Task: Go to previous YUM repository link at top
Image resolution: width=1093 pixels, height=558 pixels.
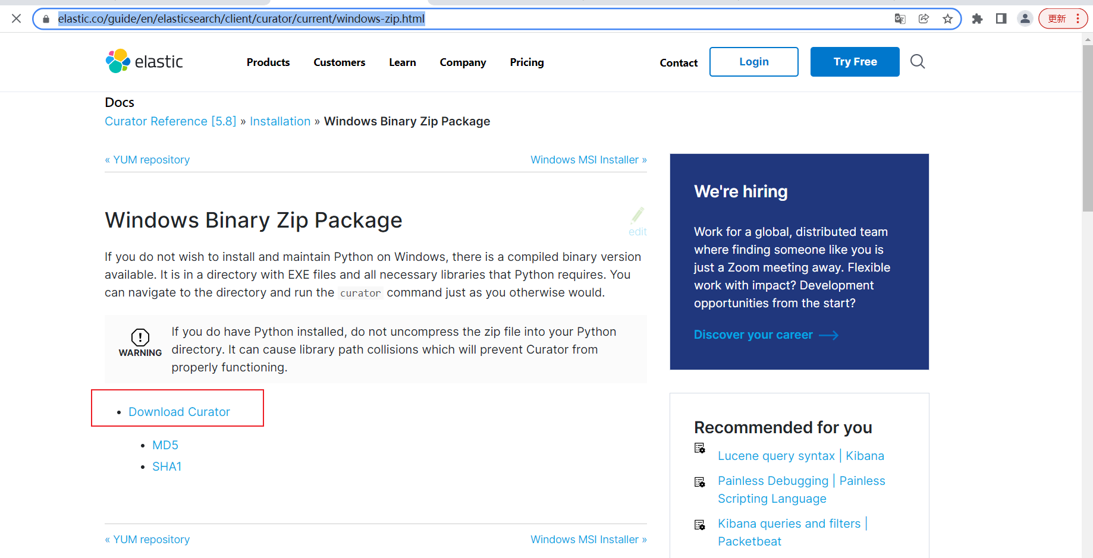Action: point(147,160)
